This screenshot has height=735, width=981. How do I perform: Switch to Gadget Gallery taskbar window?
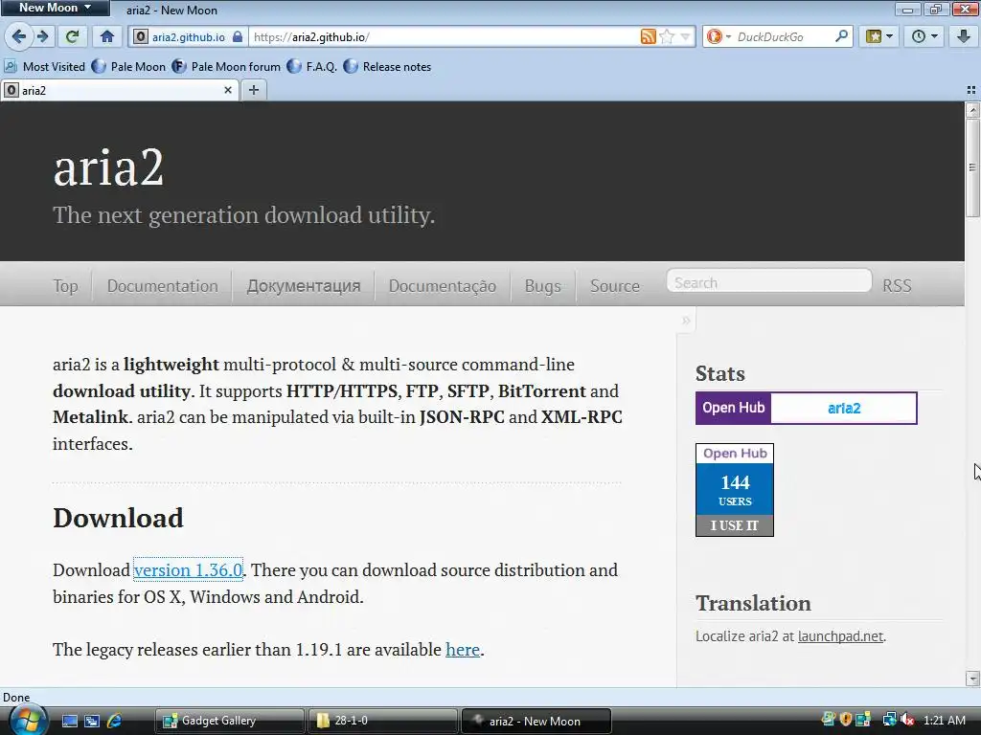pyautogui.click(x=229, y=721)
